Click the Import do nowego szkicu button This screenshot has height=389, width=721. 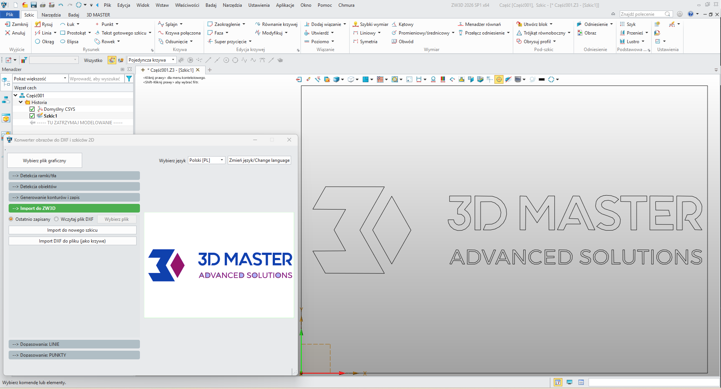72,230
